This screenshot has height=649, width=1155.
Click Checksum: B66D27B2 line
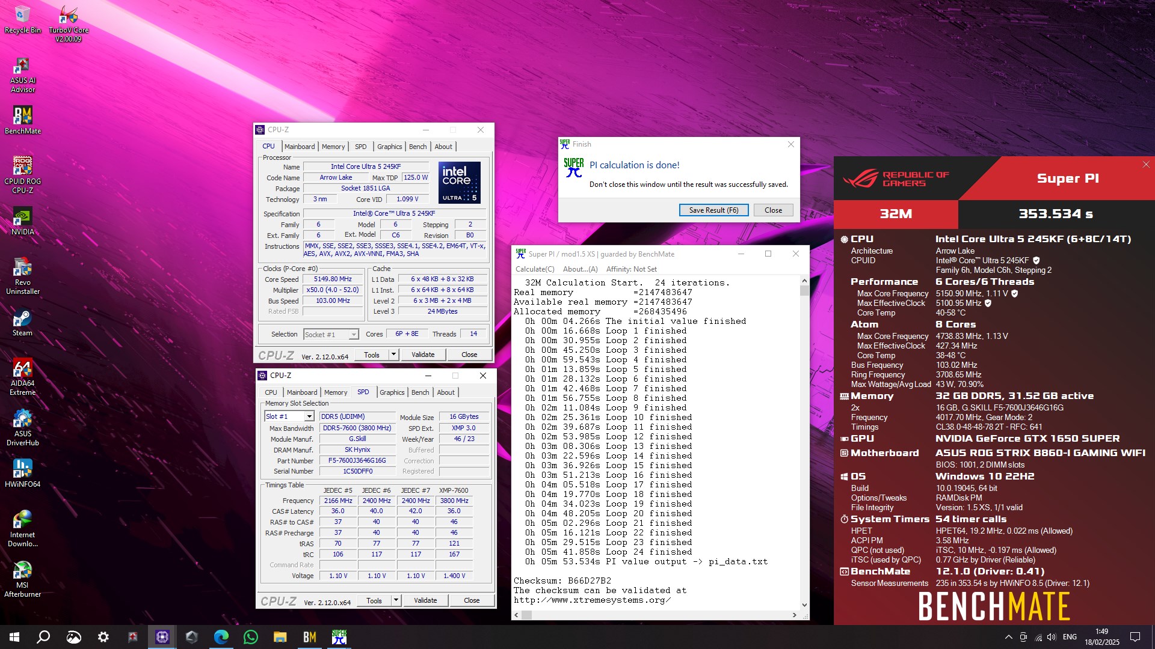[562, 581]
